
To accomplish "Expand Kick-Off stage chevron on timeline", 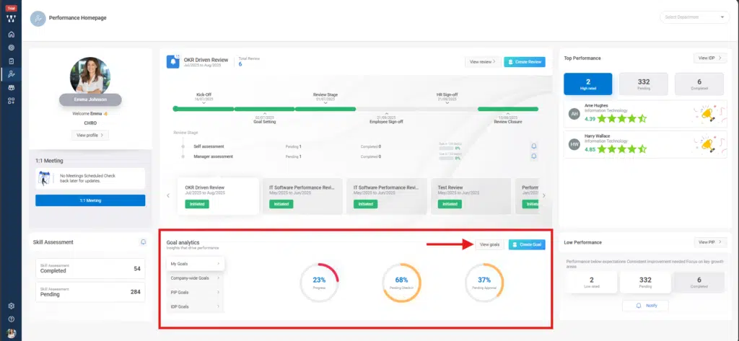I will pos(204,102).
